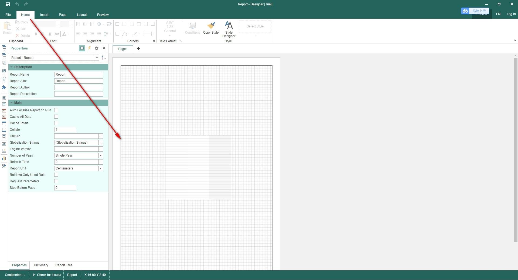Show events with the lightning bolt icon
518x280 pixels.
pyautogui.click(x=89, y=48)
